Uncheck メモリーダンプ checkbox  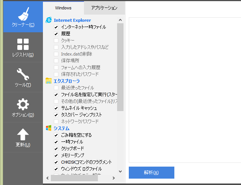click(56, 155)
